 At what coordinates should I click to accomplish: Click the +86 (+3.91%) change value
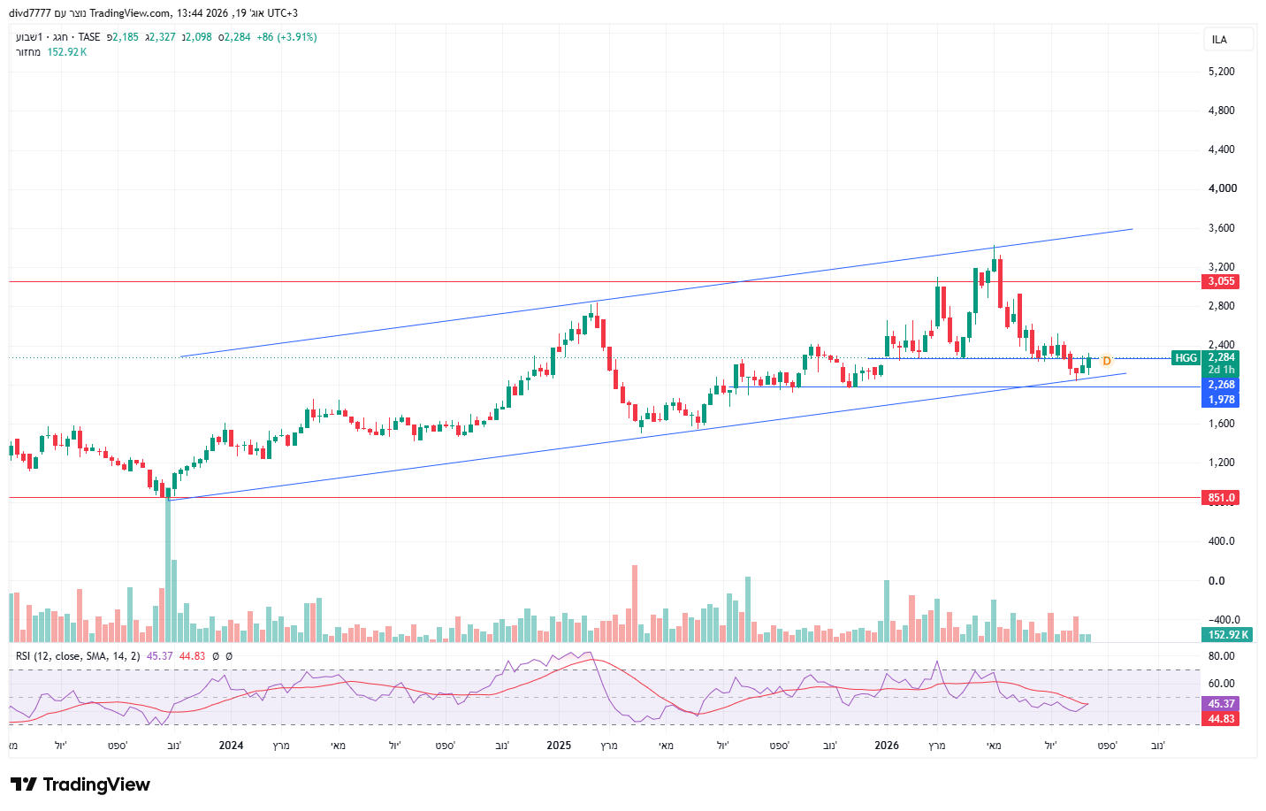(286, 37)
